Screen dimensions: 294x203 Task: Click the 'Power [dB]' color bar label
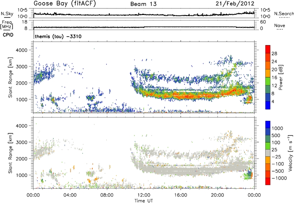pos(280,77)
